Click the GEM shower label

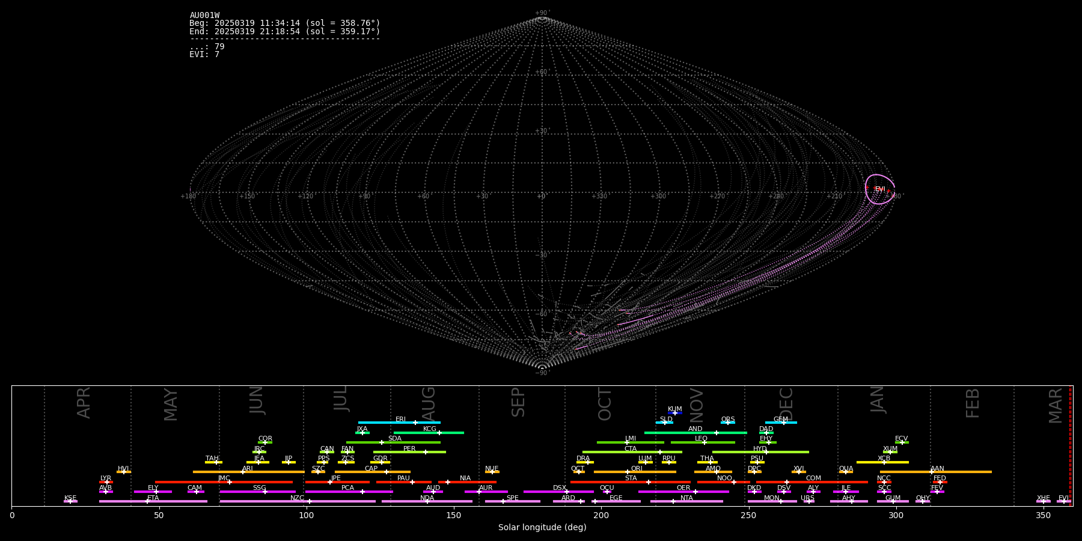tap(781, 420)
